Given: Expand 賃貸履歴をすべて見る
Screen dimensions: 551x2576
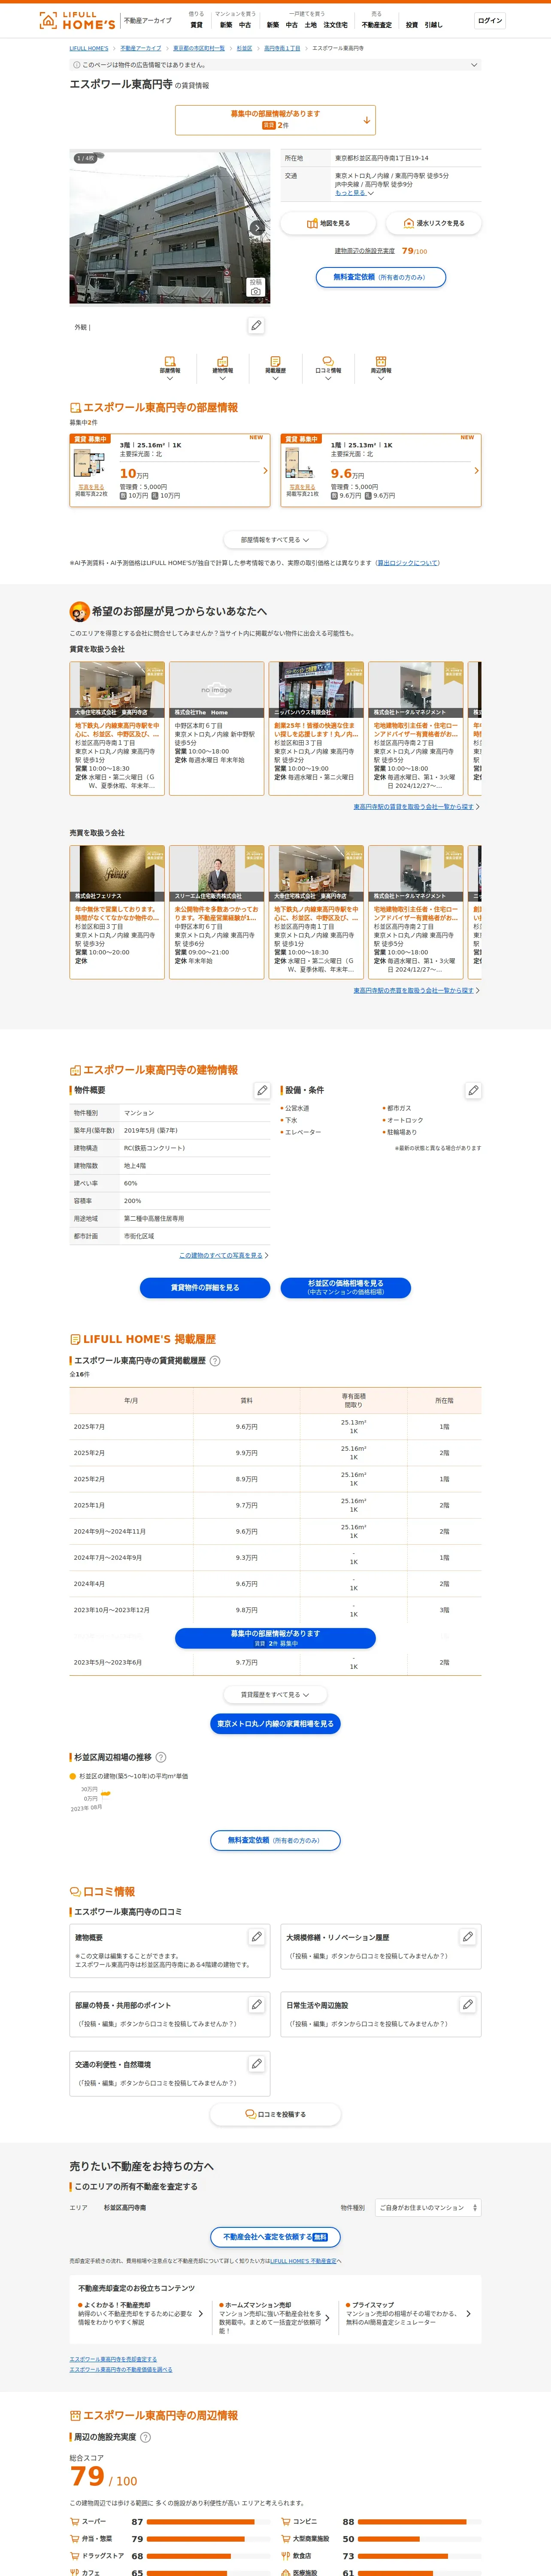Looking at the screenshot, I should click(x=275, y=1695).
